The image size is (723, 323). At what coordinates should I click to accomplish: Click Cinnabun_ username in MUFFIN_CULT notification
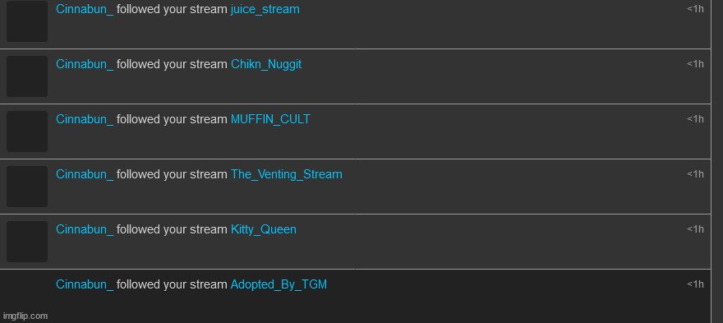tap(85, 119)
